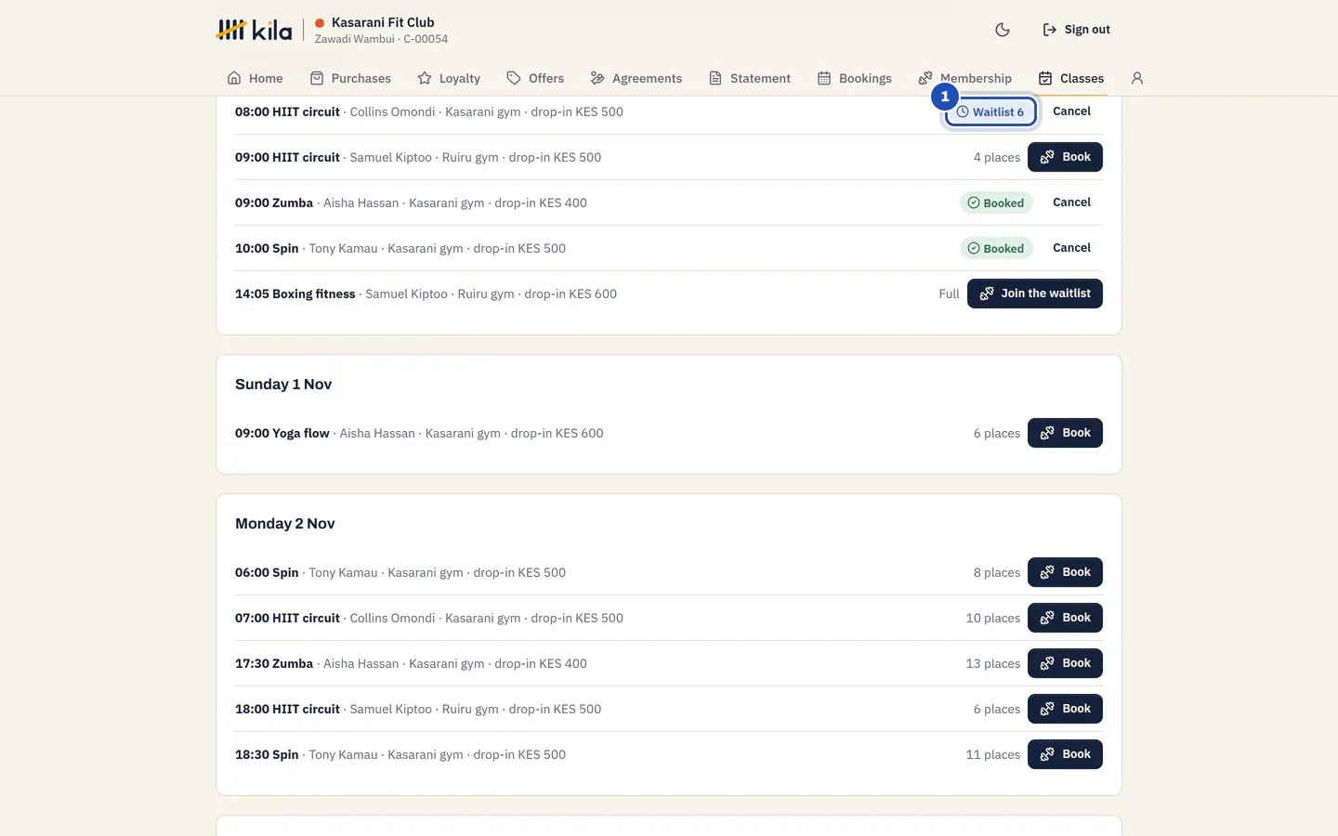Click the 08:00 HIIT circuit title
The width and height of the screenshot is (1338, 836).
(x=287, y=111)
